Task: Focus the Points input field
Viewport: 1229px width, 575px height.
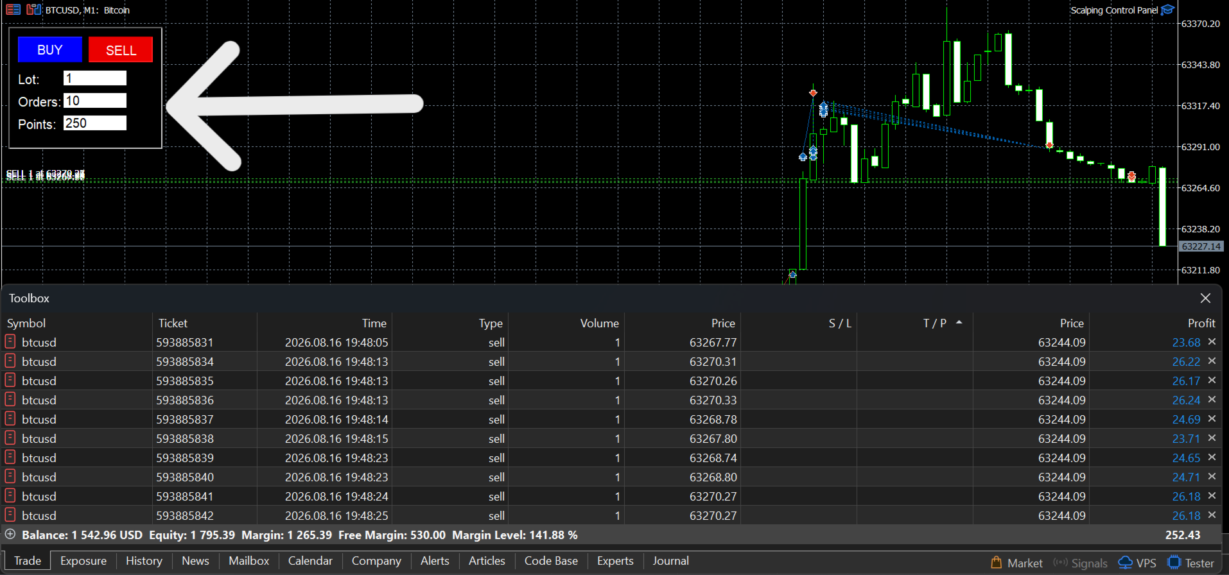Action: point(95,123)
